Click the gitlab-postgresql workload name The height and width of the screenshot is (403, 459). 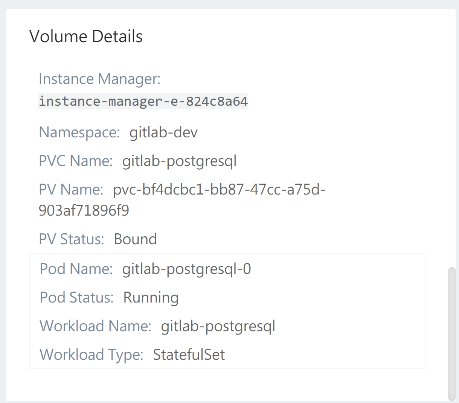[x=218, y=326]
